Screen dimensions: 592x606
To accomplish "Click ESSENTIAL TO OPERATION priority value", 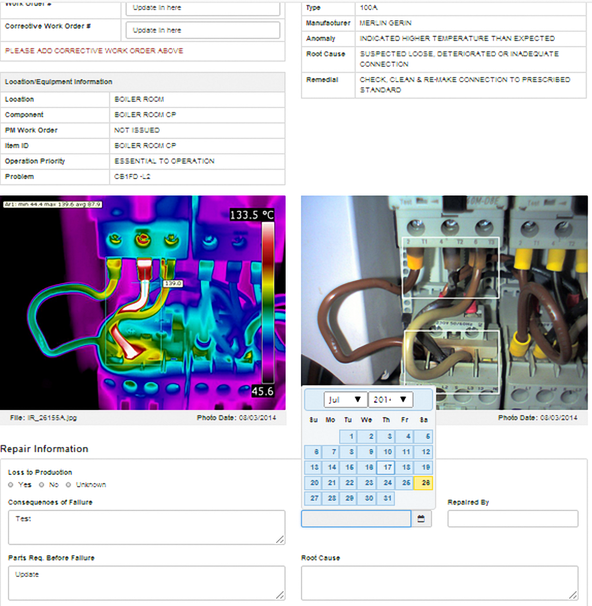I will (x=164, y=161).
